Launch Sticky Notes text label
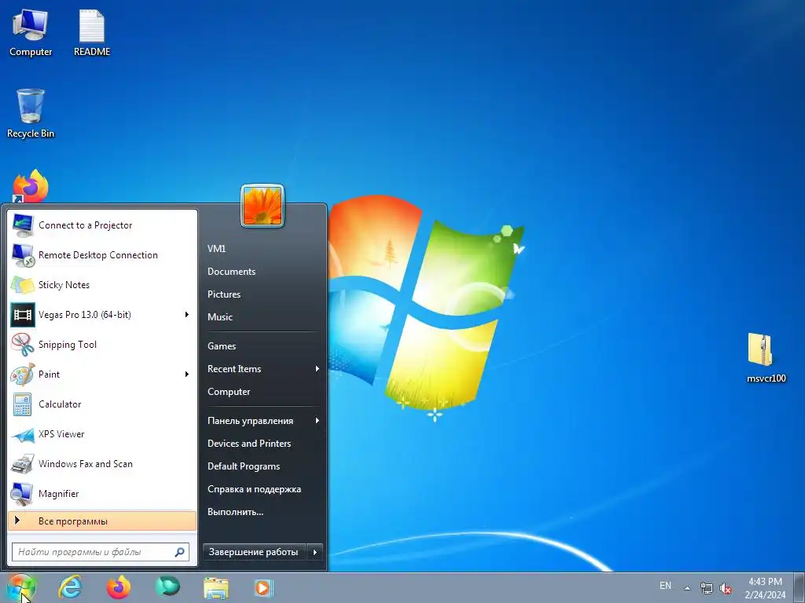The height and width of the screenshot is (603, 805). coord(64,284)
